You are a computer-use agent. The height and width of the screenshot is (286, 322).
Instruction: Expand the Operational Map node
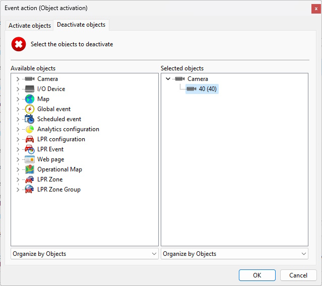coord(18,169)
